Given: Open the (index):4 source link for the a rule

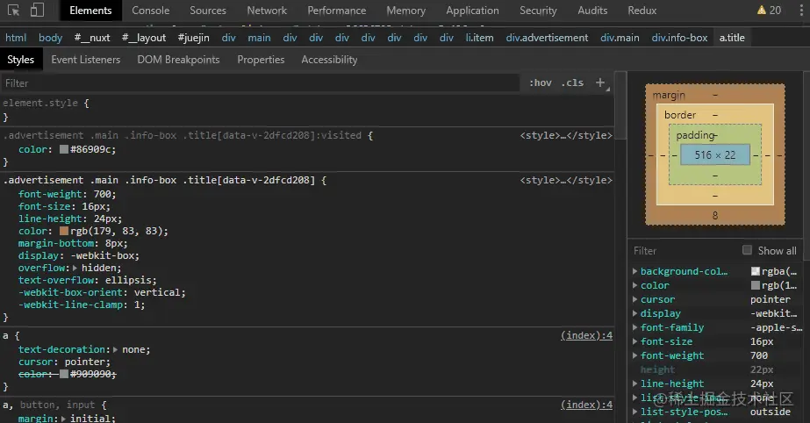Looking at the screenshot, I should point(586,335).
